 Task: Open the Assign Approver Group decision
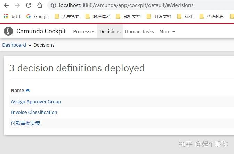pyautogui.click(x=36, y=102)
